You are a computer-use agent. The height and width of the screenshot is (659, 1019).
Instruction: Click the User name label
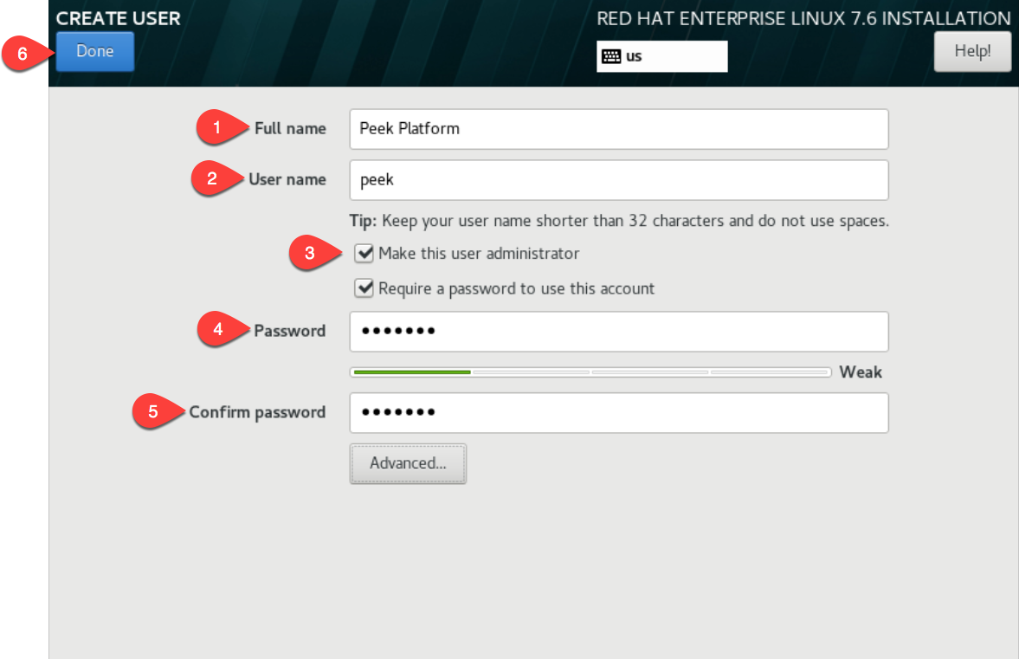pyautogui.click(x=287, y=179)
